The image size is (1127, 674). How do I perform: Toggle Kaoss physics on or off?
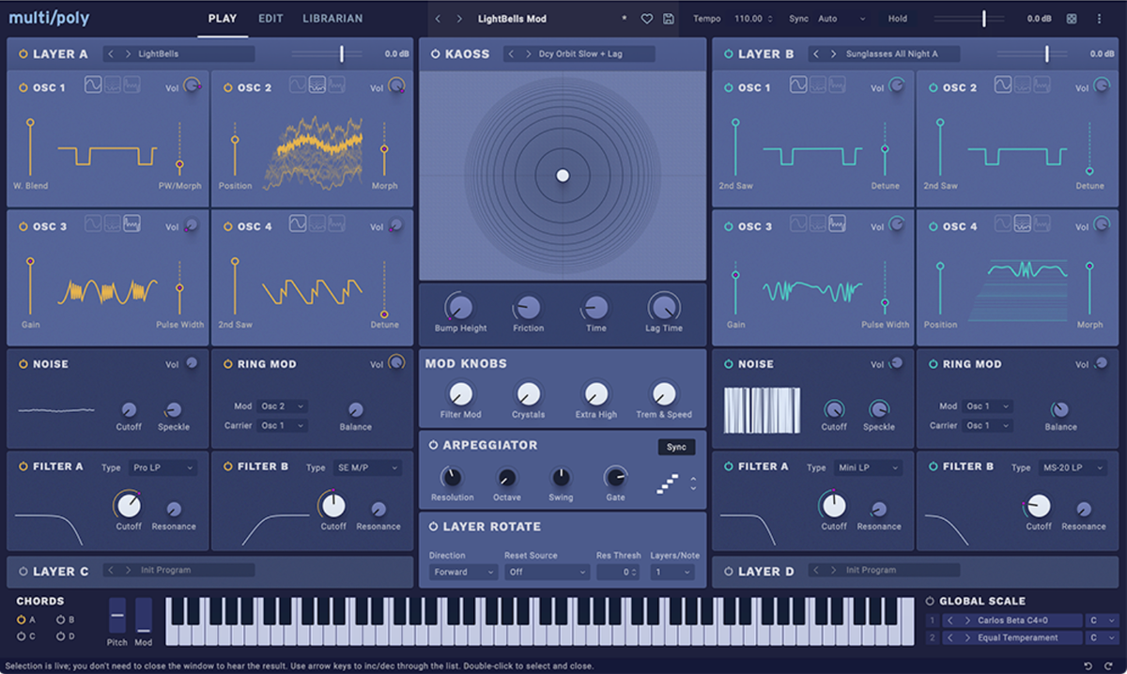[434, 54]
